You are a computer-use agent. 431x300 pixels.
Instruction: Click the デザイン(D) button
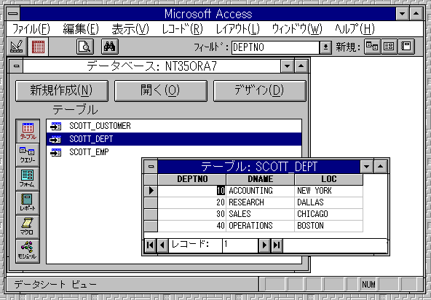(259, 90)
